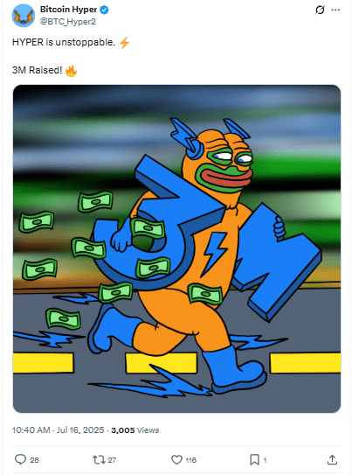Toggle the like heart icon
Image resolution: width=352 pixels, height=475 pixels.
176,460
